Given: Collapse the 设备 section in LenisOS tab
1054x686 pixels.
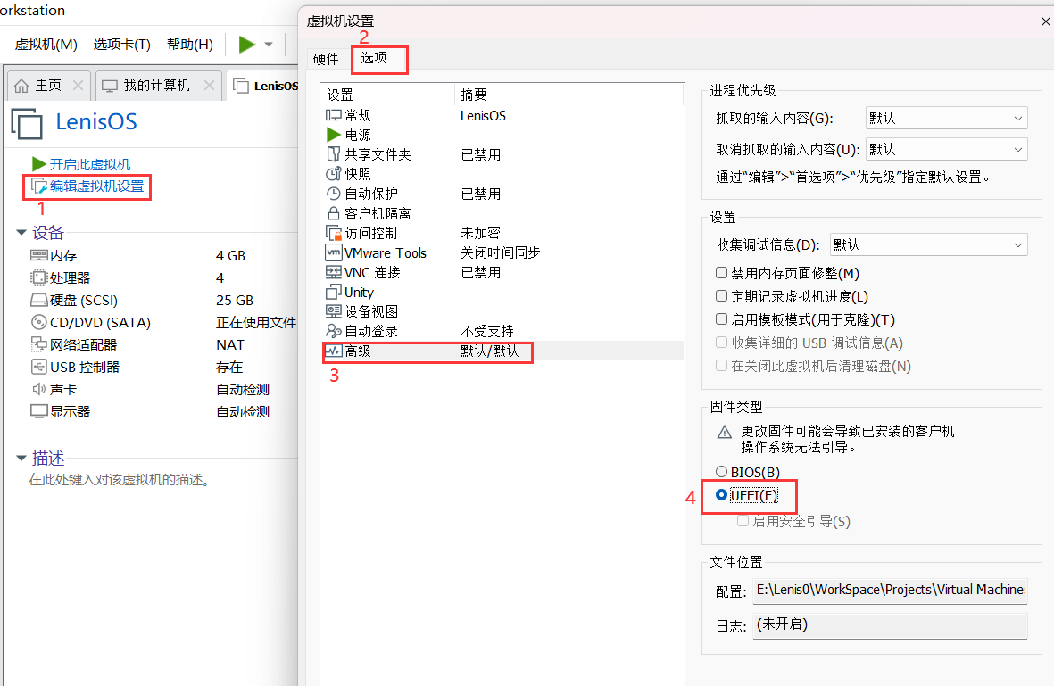Looking at the screenshot, I should 21,233.
